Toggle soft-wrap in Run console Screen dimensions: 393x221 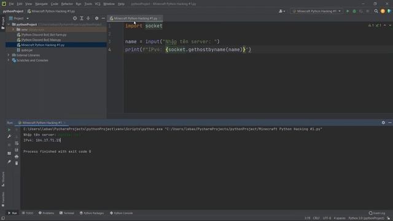coord(17,143)
